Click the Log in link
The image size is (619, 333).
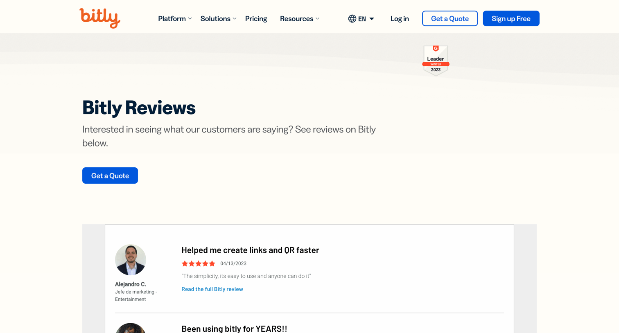(400, 18)
